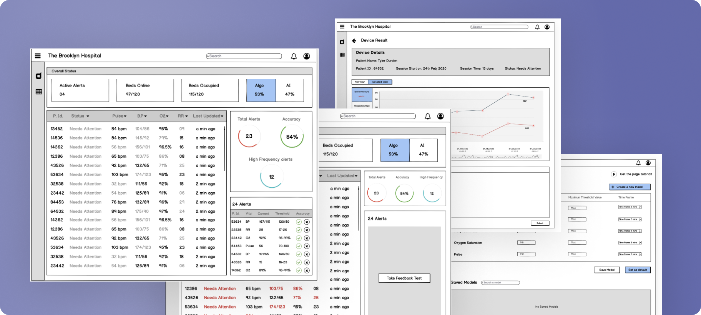Play the page tutorial icon

click(614, 174)
